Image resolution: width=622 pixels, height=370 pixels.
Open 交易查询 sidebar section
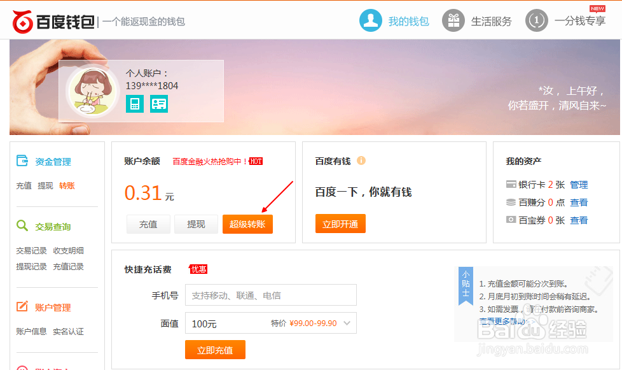[53, 227]
